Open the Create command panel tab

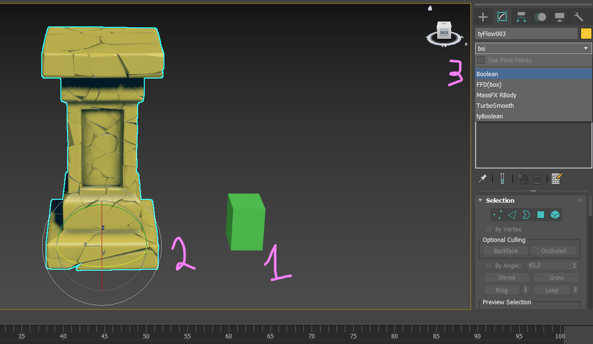pyautogui.click(x=483, y=17)
